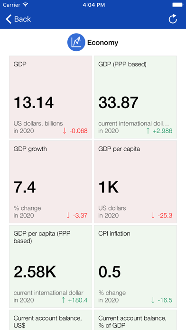The width and height of the screenshot is (186, 330).
Task: Tap the green up arrow beside +180.4
Action: [63, 300]
